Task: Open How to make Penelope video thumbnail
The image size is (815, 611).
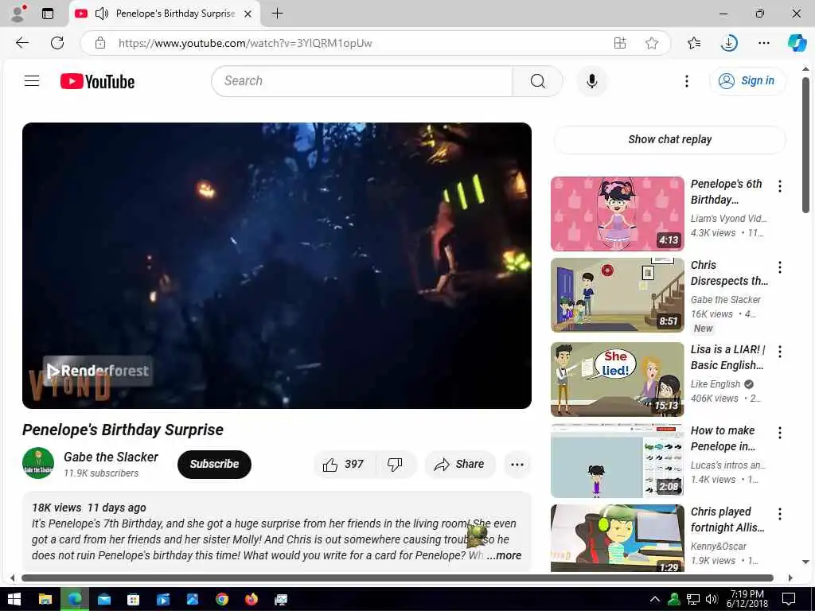Action: tap(617, 461)
